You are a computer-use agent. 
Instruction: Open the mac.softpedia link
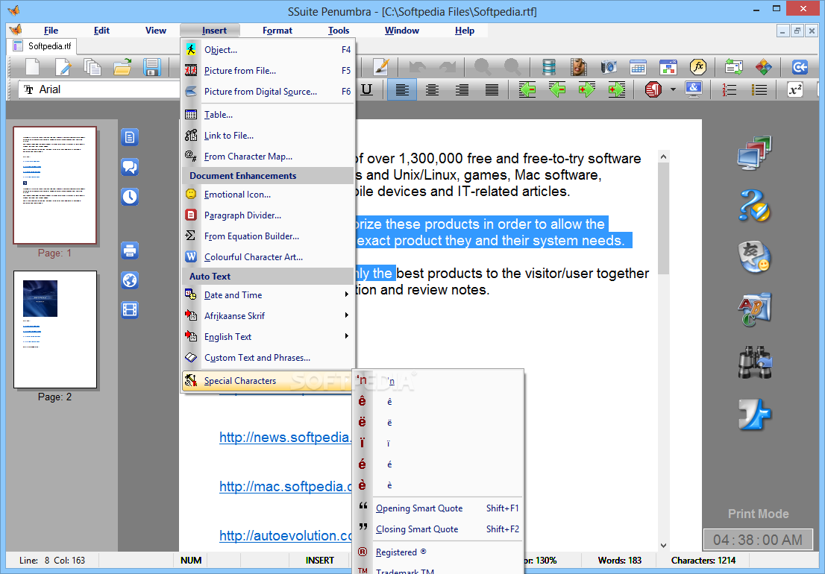coord(285,486)
